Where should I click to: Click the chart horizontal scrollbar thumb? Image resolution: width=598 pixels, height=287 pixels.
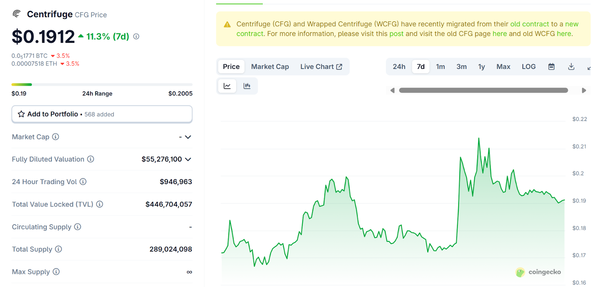[x=483, y=90]
